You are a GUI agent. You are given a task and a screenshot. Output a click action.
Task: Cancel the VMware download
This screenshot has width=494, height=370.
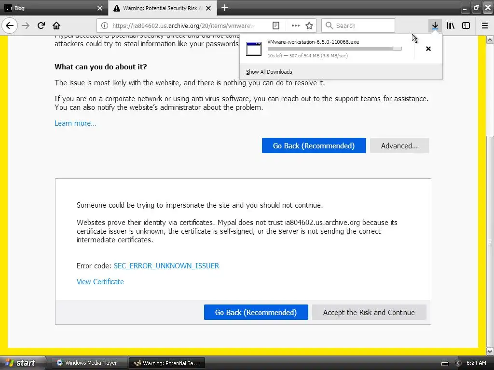click(428, 49)
